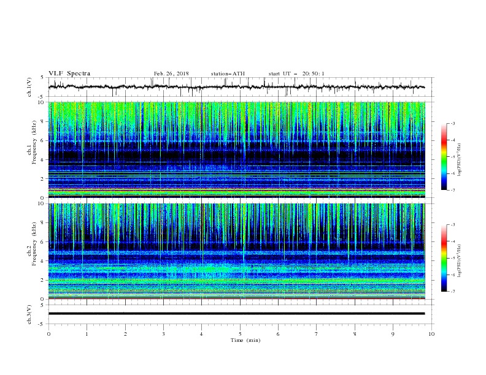The image size is (486, 375).
Task: Click the ch.2 spectrogram panel
Action: click(x=236, y=251)
